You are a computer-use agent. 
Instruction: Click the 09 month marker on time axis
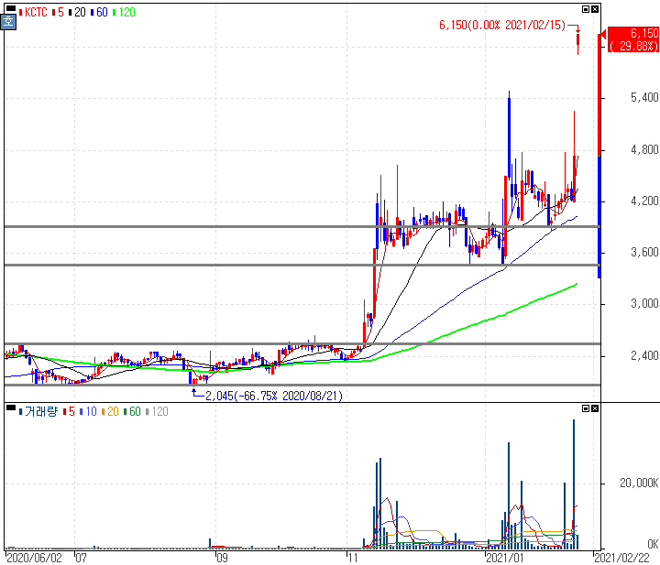coord(222,558)
